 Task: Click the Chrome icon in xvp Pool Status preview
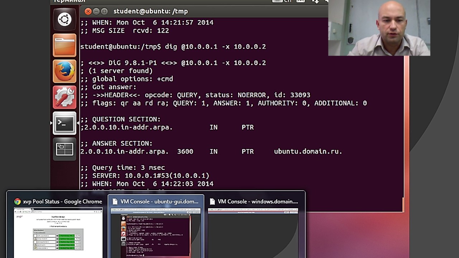click(18, 201)
